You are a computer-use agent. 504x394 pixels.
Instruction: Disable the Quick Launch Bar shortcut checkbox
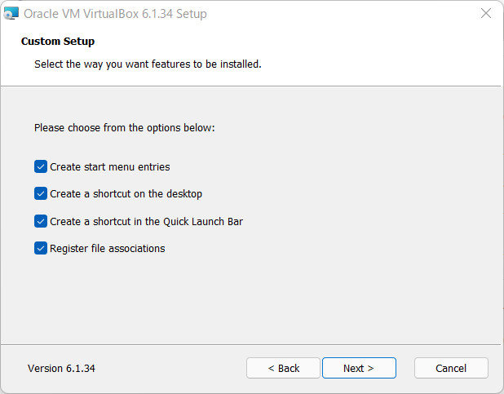[41, 221]
